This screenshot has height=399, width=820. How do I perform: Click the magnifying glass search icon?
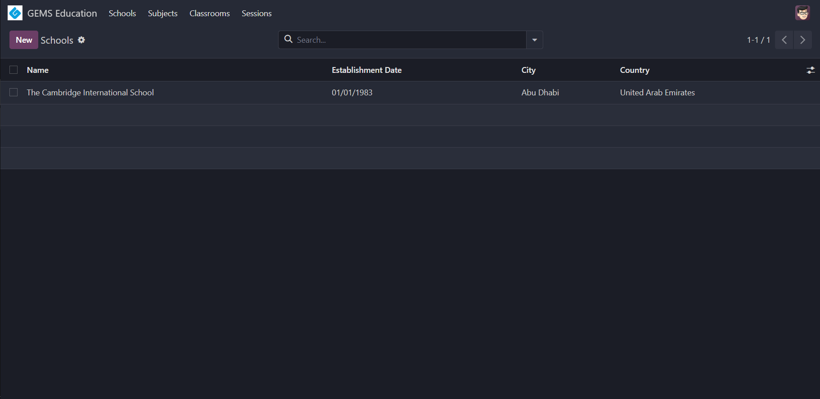[288, 40]
